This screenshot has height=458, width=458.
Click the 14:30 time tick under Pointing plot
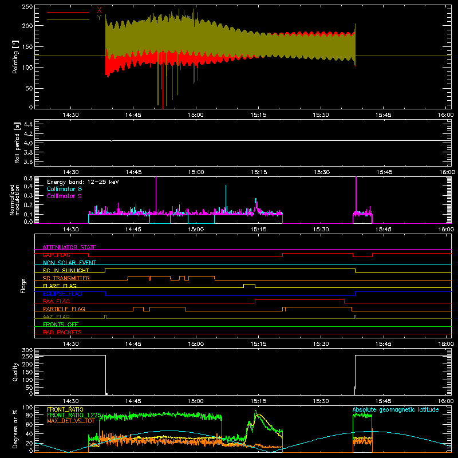click(x=70, y=115)
